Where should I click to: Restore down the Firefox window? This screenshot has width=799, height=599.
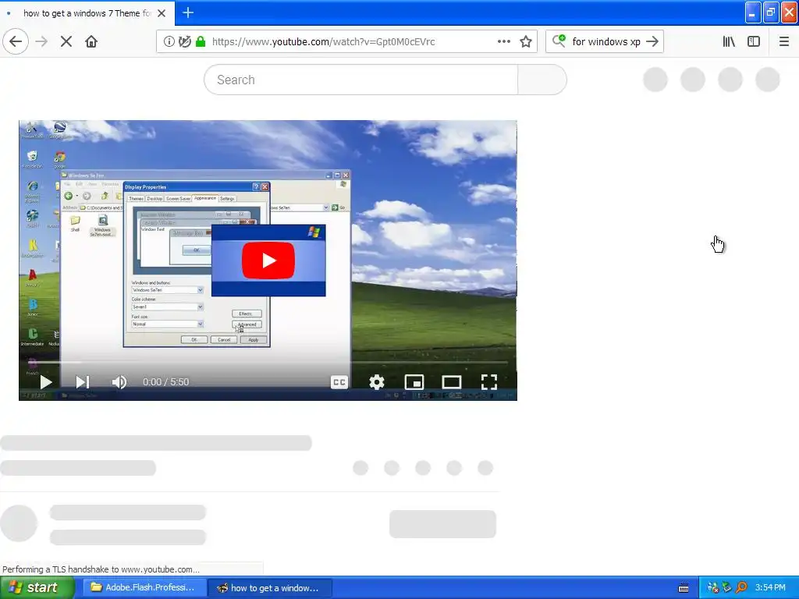point(771,12)
